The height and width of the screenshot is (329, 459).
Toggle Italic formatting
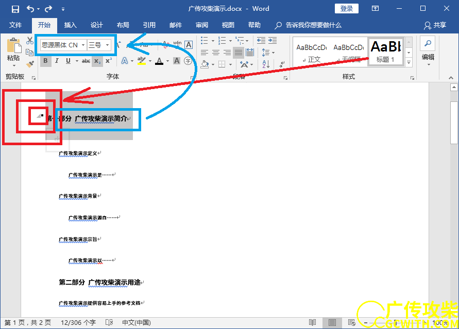click(x=57, y=61)
